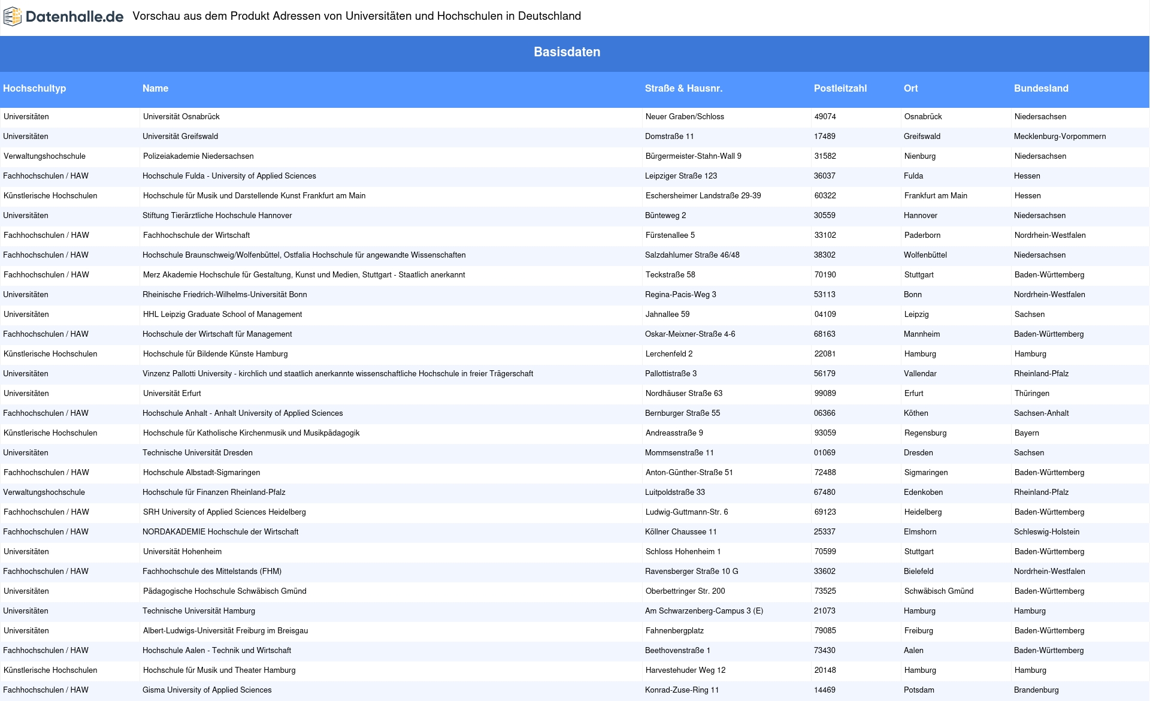
Task: Select the state Brandenburg
Action: pos(1036,690)
